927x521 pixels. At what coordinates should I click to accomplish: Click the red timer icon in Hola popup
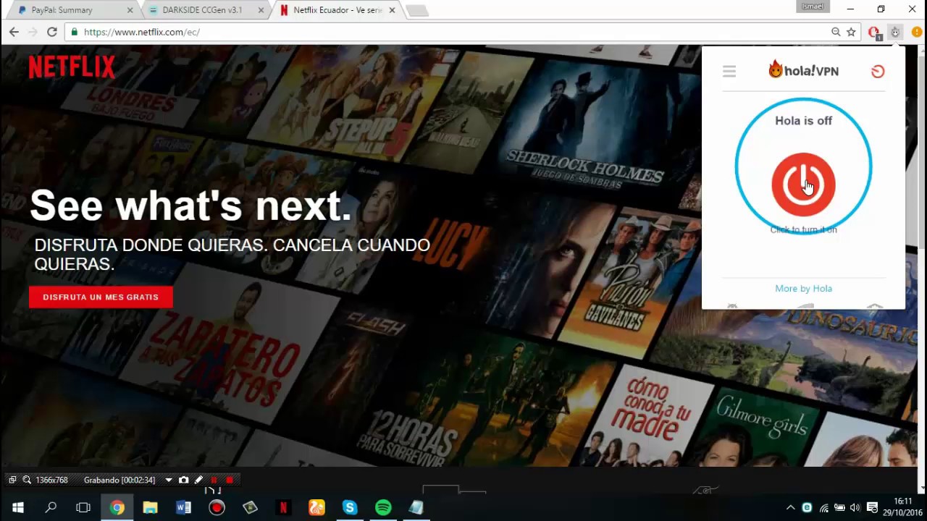coord(878,71)
